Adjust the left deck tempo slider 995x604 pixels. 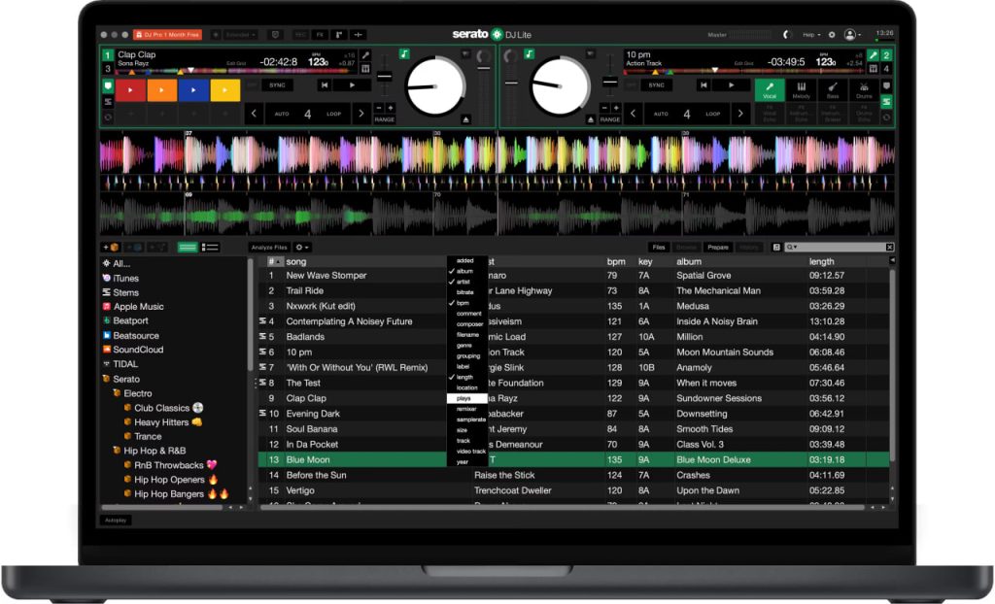point(384,76)
